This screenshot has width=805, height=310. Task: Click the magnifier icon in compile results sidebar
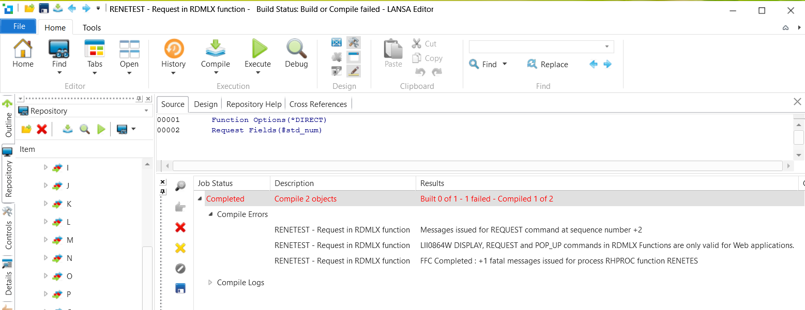(180, 186)
